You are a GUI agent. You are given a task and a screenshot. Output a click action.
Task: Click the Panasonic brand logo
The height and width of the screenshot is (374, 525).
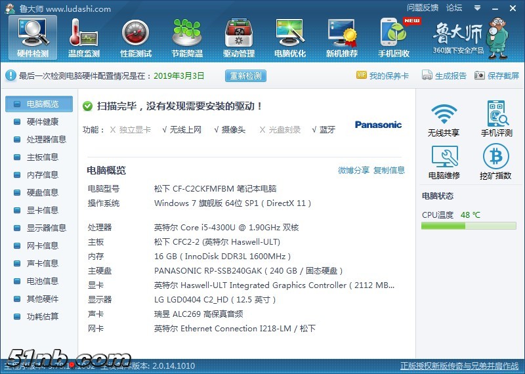pyautogui.click(x=378, y=125)
